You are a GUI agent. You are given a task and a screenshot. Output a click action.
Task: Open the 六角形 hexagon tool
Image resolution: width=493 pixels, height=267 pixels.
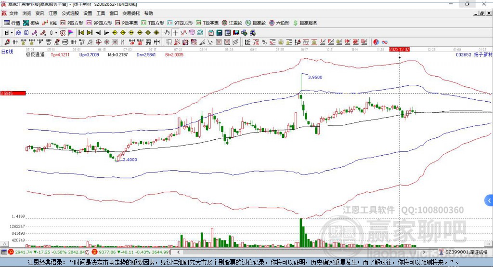(279, 23)
